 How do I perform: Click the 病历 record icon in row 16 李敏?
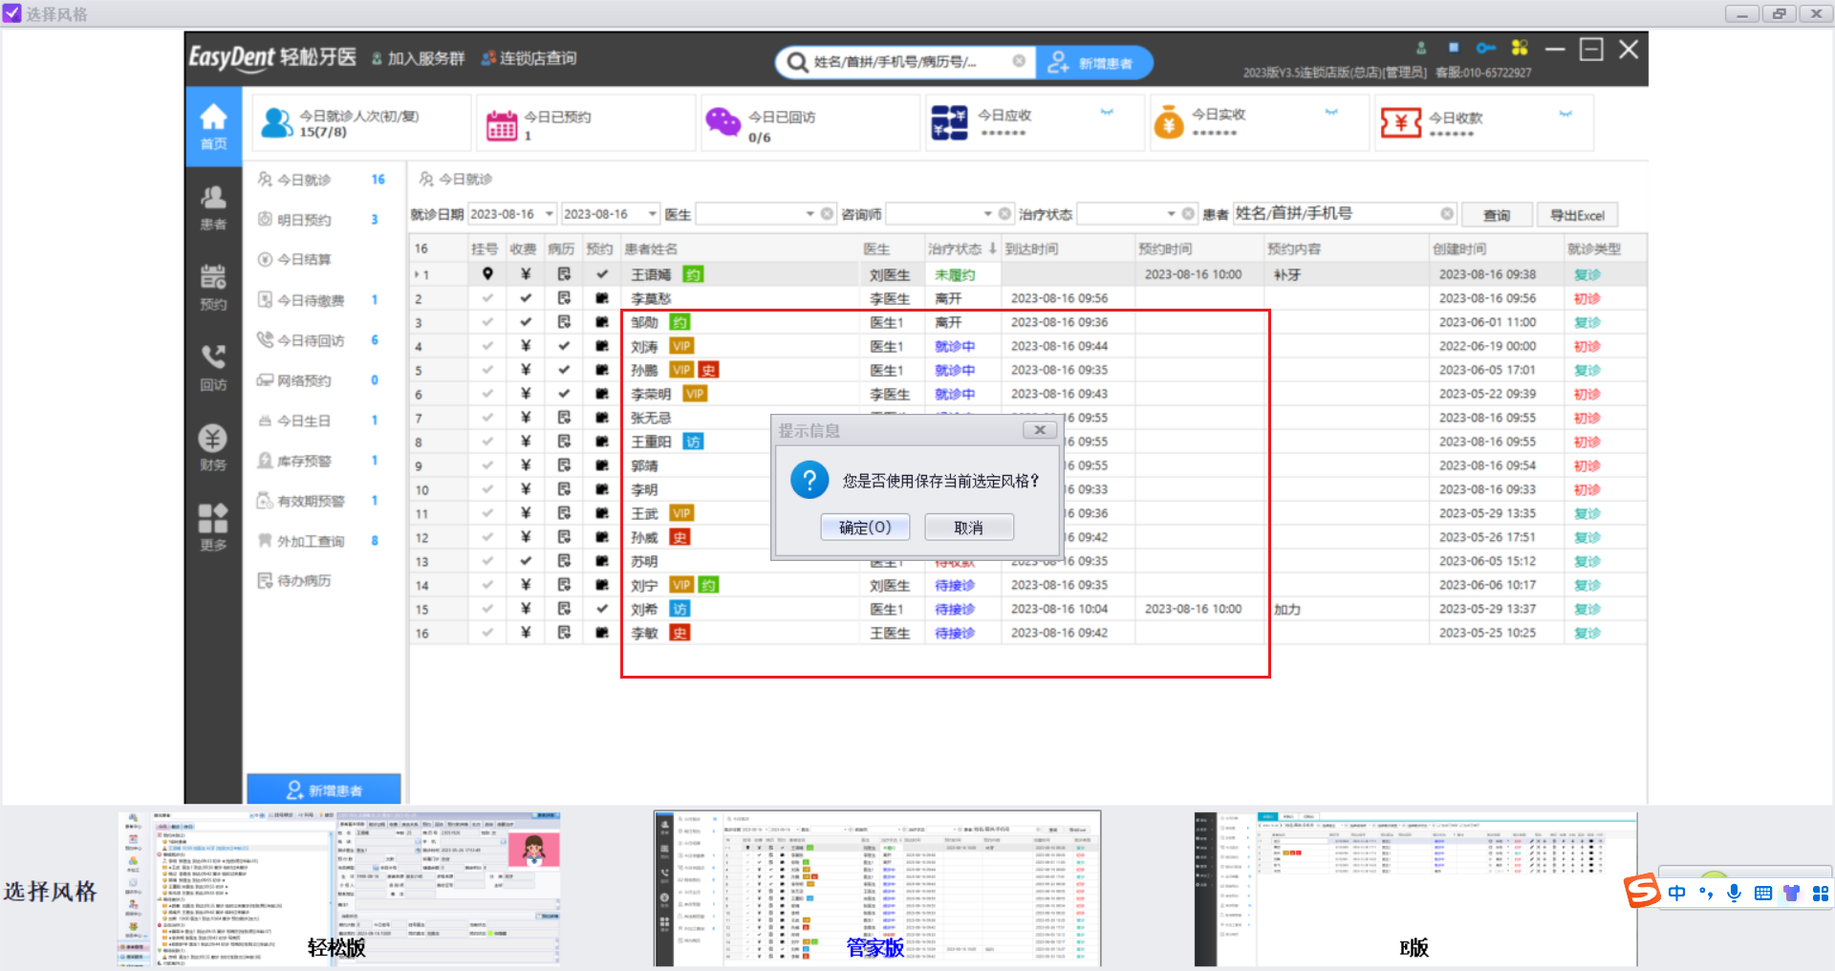click(564, 633)
